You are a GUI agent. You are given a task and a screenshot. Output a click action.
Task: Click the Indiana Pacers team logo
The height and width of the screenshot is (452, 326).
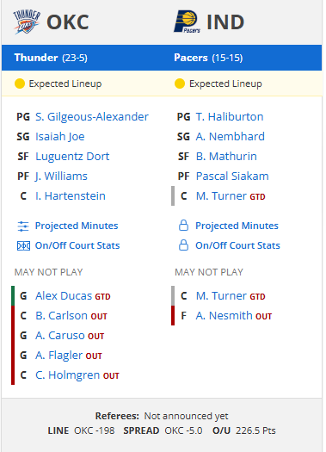pos(187,22)
